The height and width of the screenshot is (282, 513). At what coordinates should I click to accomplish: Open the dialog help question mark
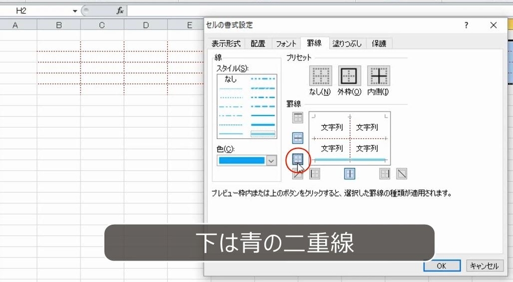point(466,25)
